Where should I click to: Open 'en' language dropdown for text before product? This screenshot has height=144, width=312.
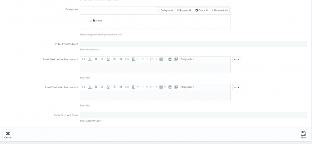coord(237,59)
